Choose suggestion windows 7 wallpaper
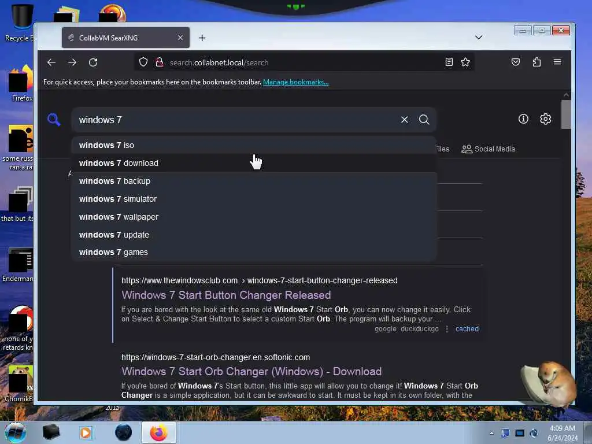Viewport: 592px width, 444px height. pos(254,217)
